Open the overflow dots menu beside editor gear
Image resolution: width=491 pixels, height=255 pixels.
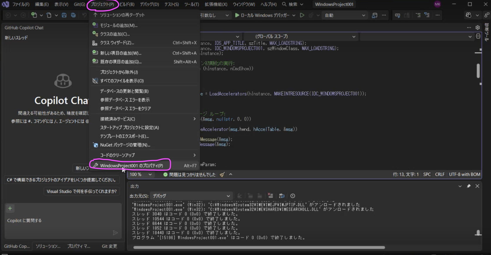click(x=469, y=28)
